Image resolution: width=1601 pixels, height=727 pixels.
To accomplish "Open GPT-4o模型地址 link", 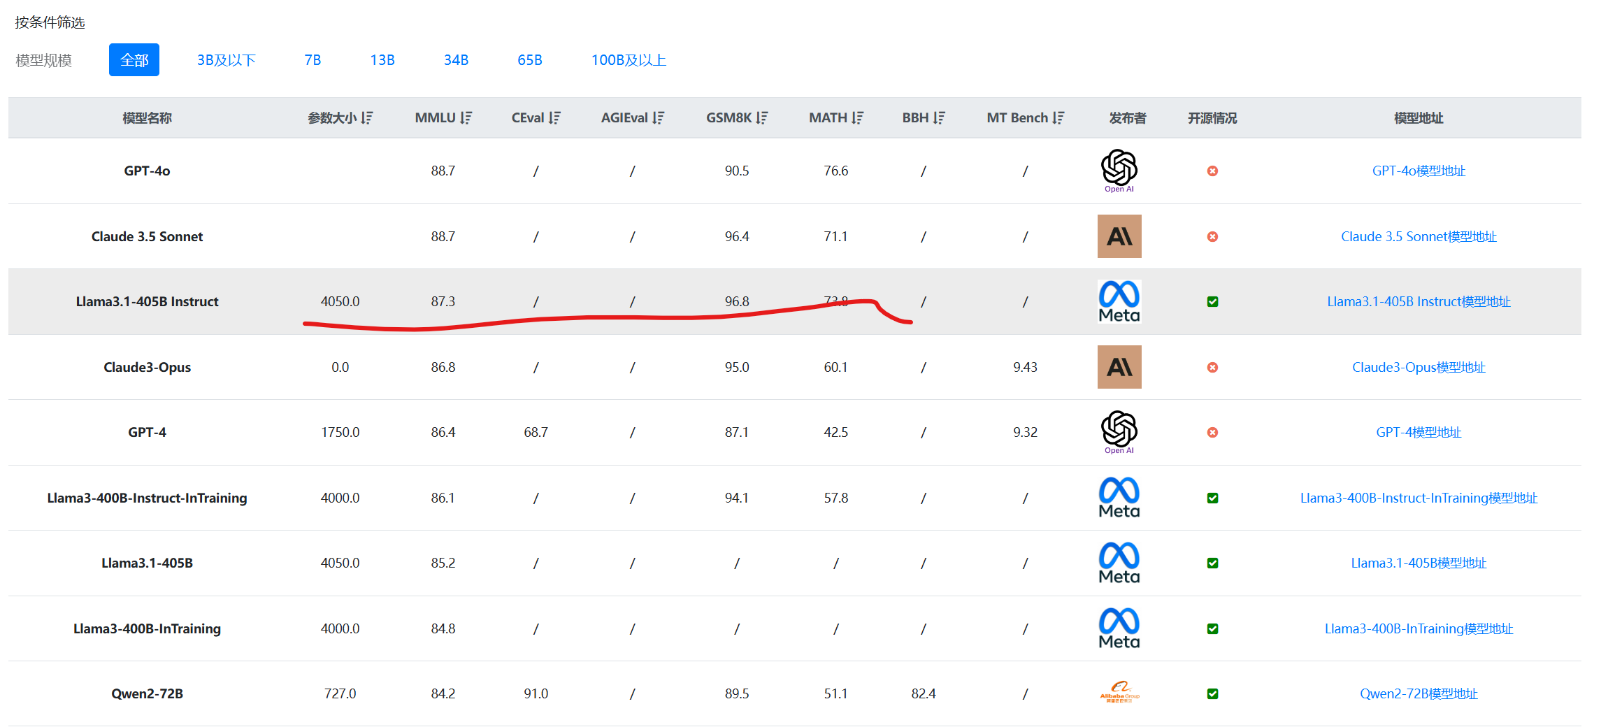I will [x=1419, y=171].
